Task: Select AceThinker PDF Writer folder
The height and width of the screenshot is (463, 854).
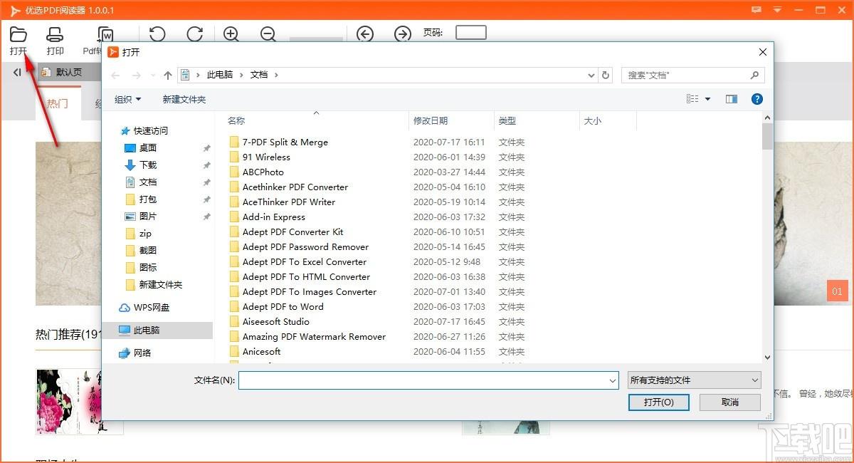Action: pos(283,202)
